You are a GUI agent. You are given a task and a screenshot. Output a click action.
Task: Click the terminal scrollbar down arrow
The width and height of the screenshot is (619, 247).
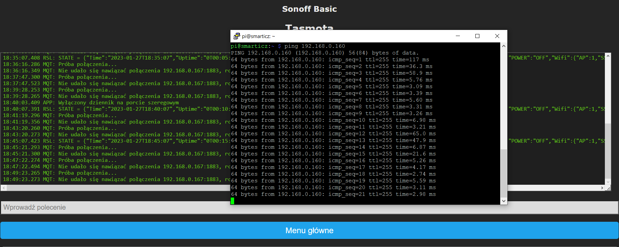504,201
